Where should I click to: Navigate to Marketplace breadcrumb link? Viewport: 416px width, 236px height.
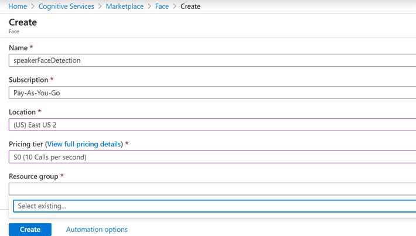tap(125, 6)
